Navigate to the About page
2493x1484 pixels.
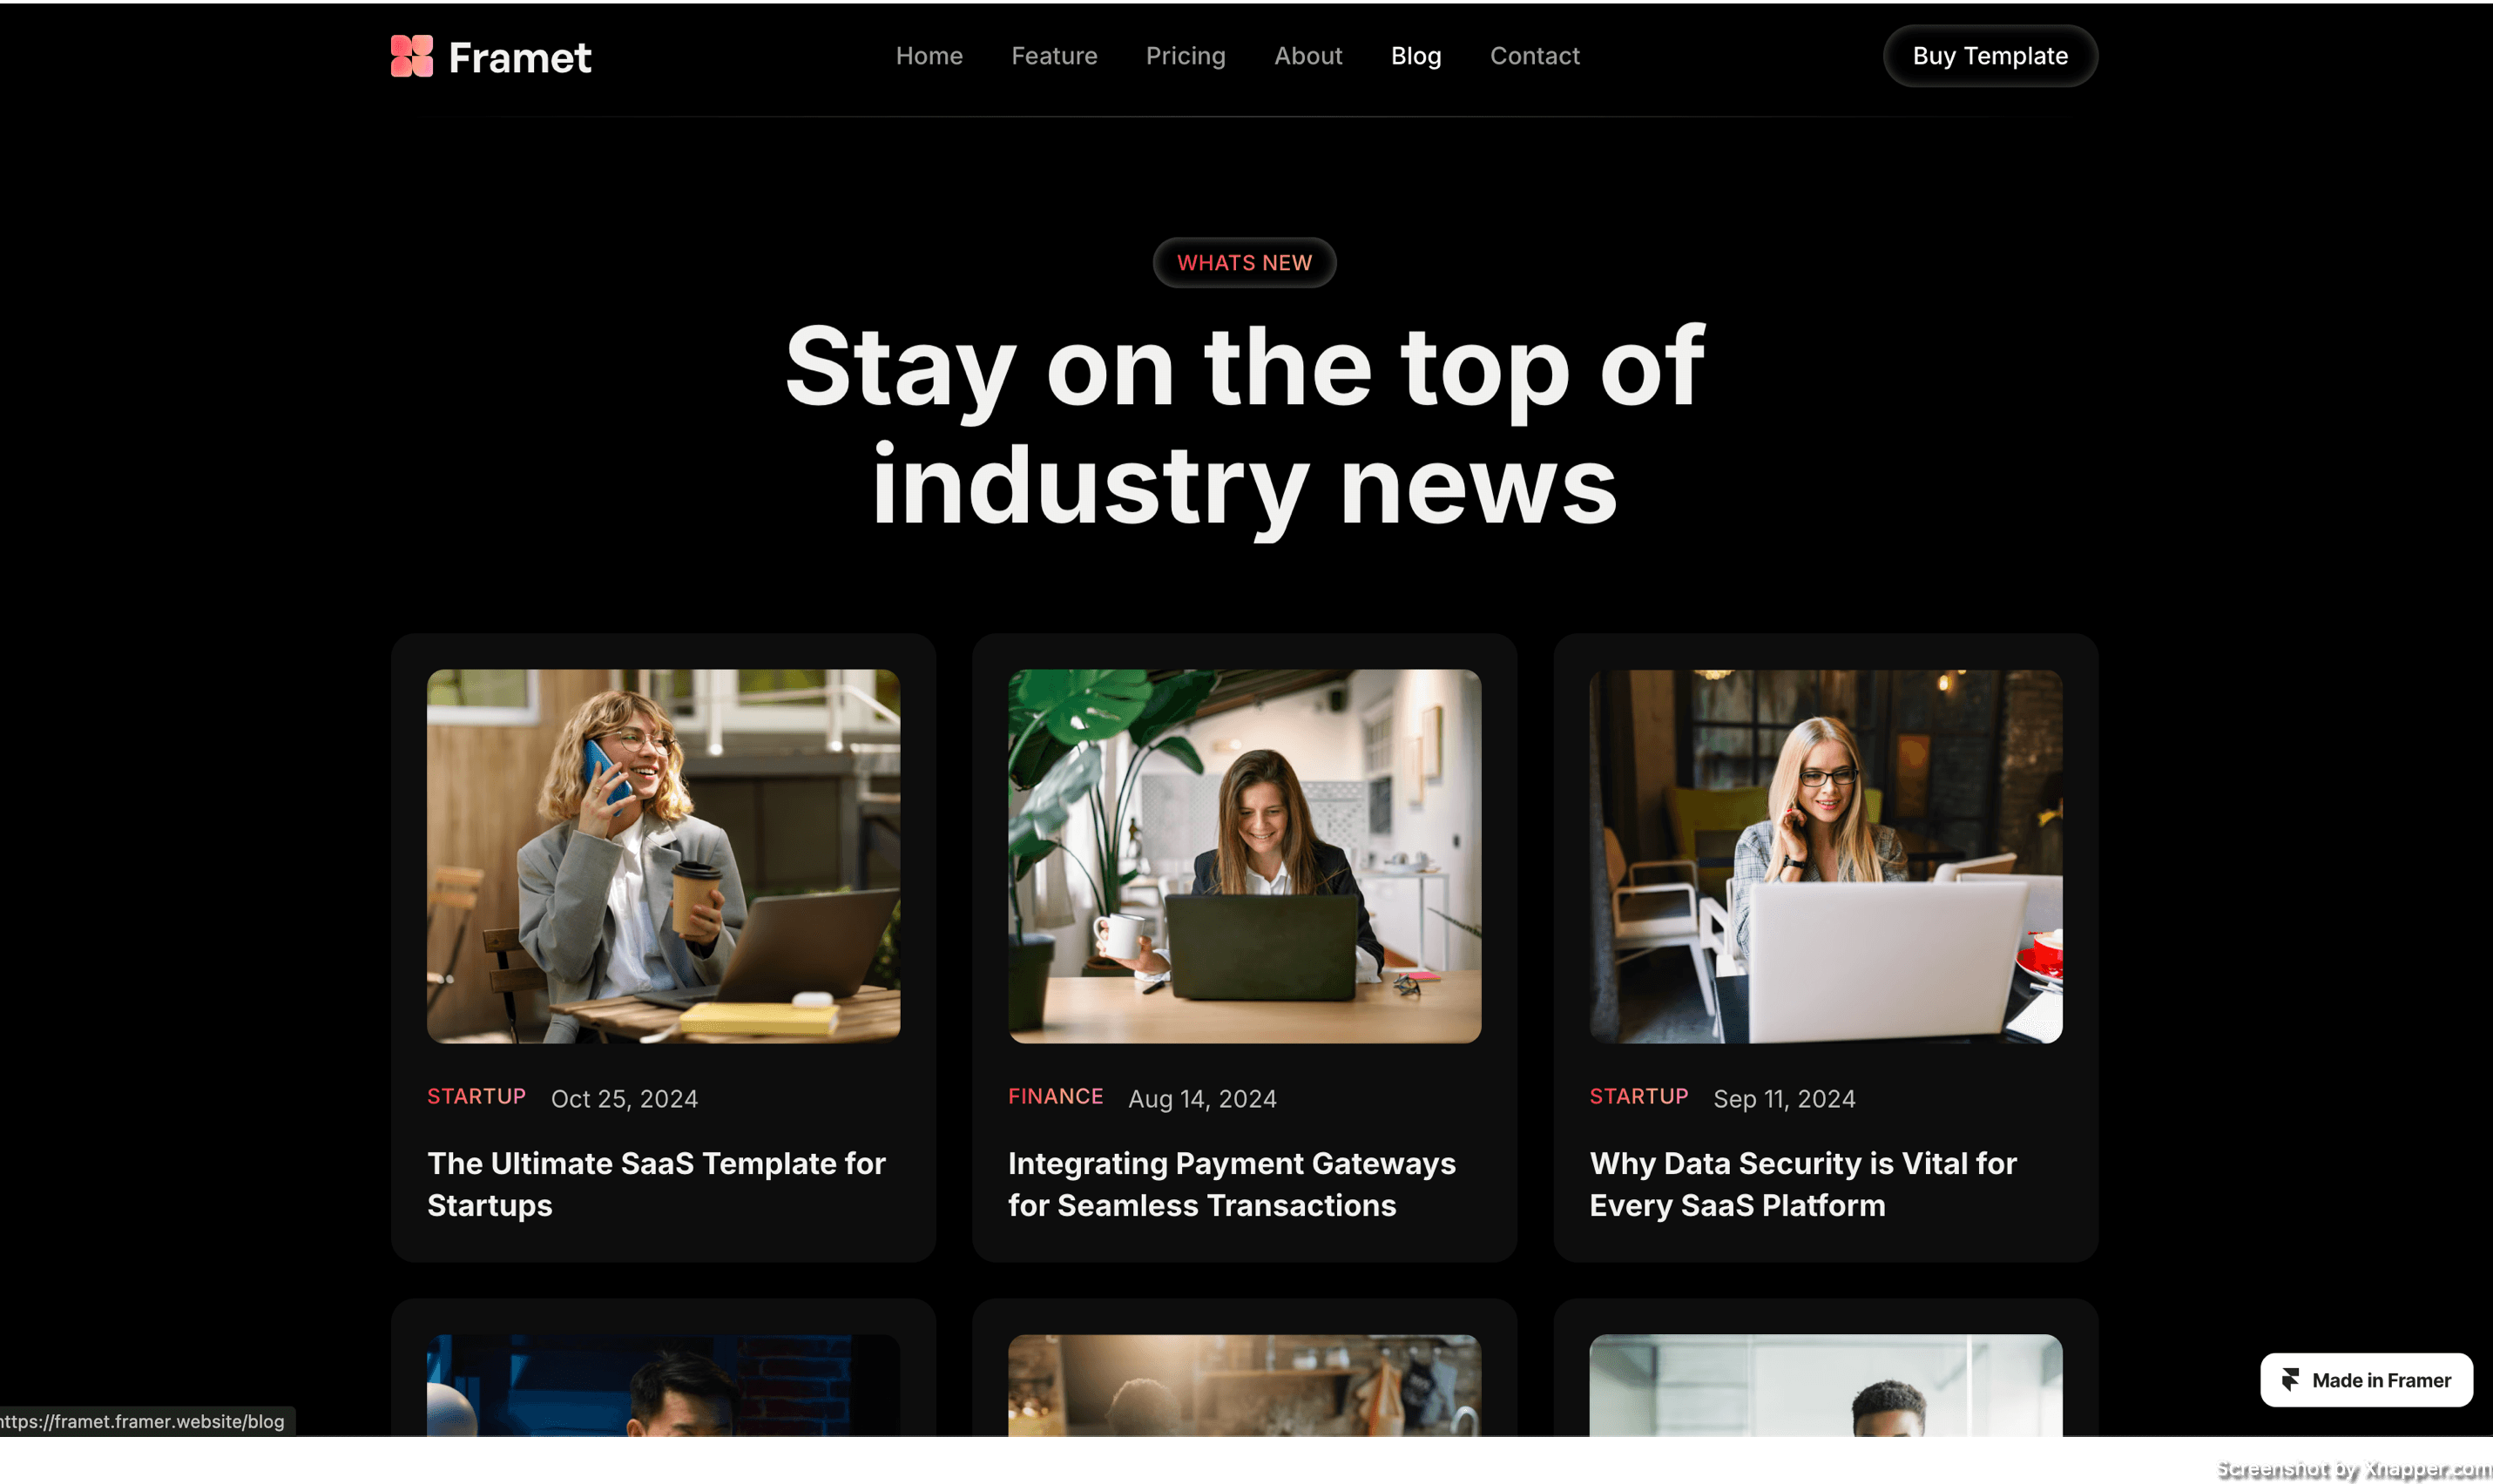[x=1307, y=56]
